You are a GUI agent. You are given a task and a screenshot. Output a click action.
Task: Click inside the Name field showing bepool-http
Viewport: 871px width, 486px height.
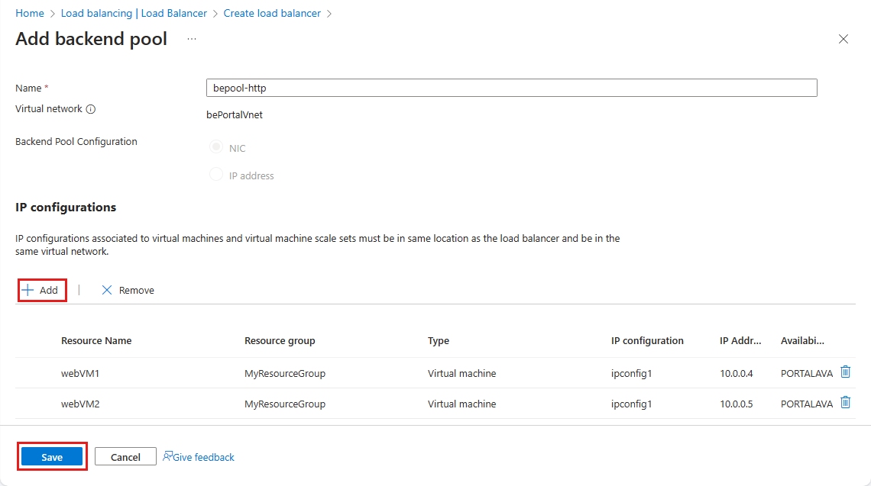point(511,87)
